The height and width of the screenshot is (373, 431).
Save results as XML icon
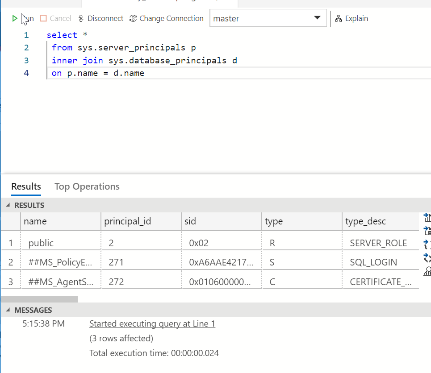pos(427,257)
